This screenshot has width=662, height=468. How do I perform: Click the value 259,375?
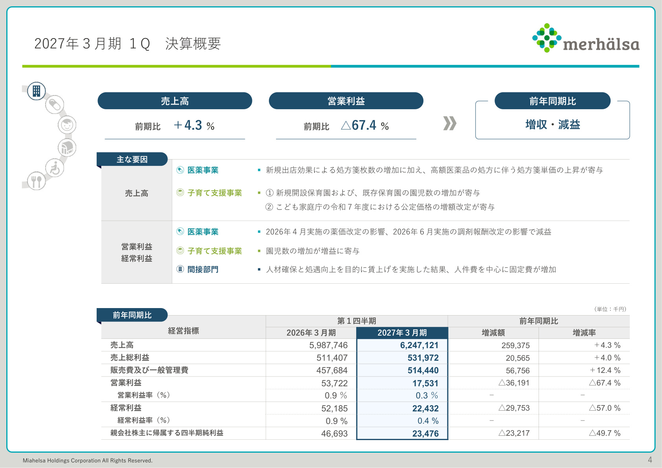pyautogui.click(x=516, y=345)
